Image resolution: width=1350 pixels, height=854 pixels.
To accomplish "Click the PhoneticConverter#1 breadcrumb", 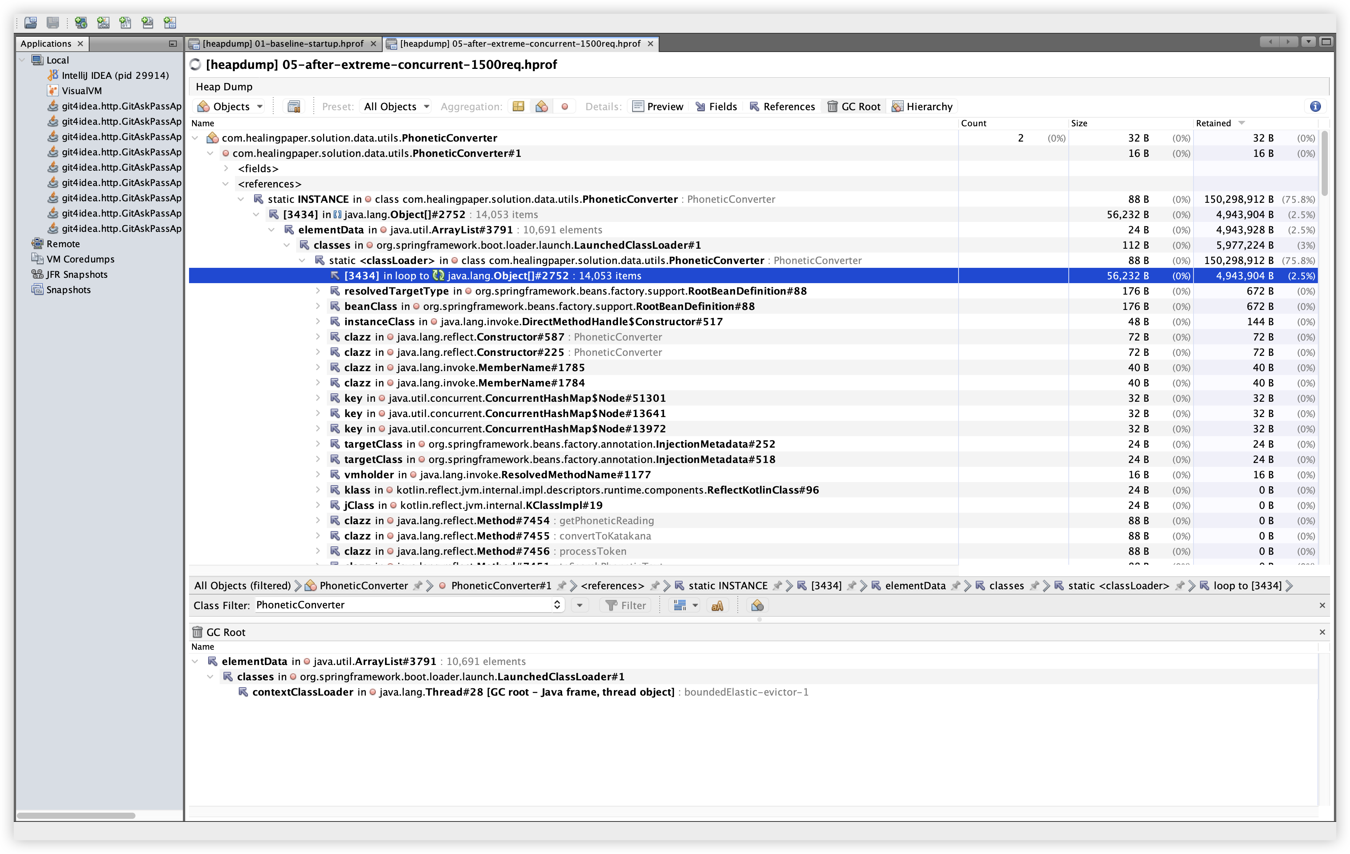I will [501, 586].
